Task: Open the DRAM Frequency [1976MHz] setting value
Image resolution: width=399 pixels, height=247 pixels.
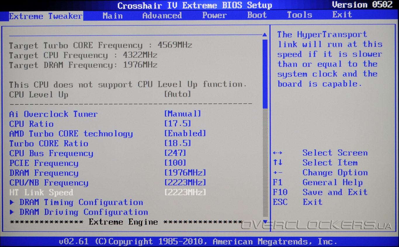Action: point(185,173)
